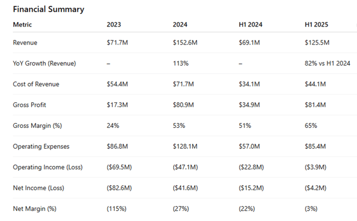Click the 65% gross margin value
357x221 pixels.
[x=311, y=125]
